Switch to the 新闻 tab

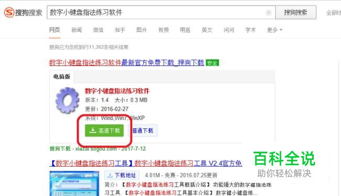[x=77, y=30]
